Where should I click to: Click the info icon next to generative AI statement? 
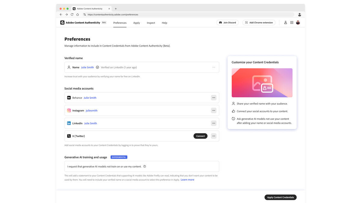pyautogui.click(x=144, y=166)
